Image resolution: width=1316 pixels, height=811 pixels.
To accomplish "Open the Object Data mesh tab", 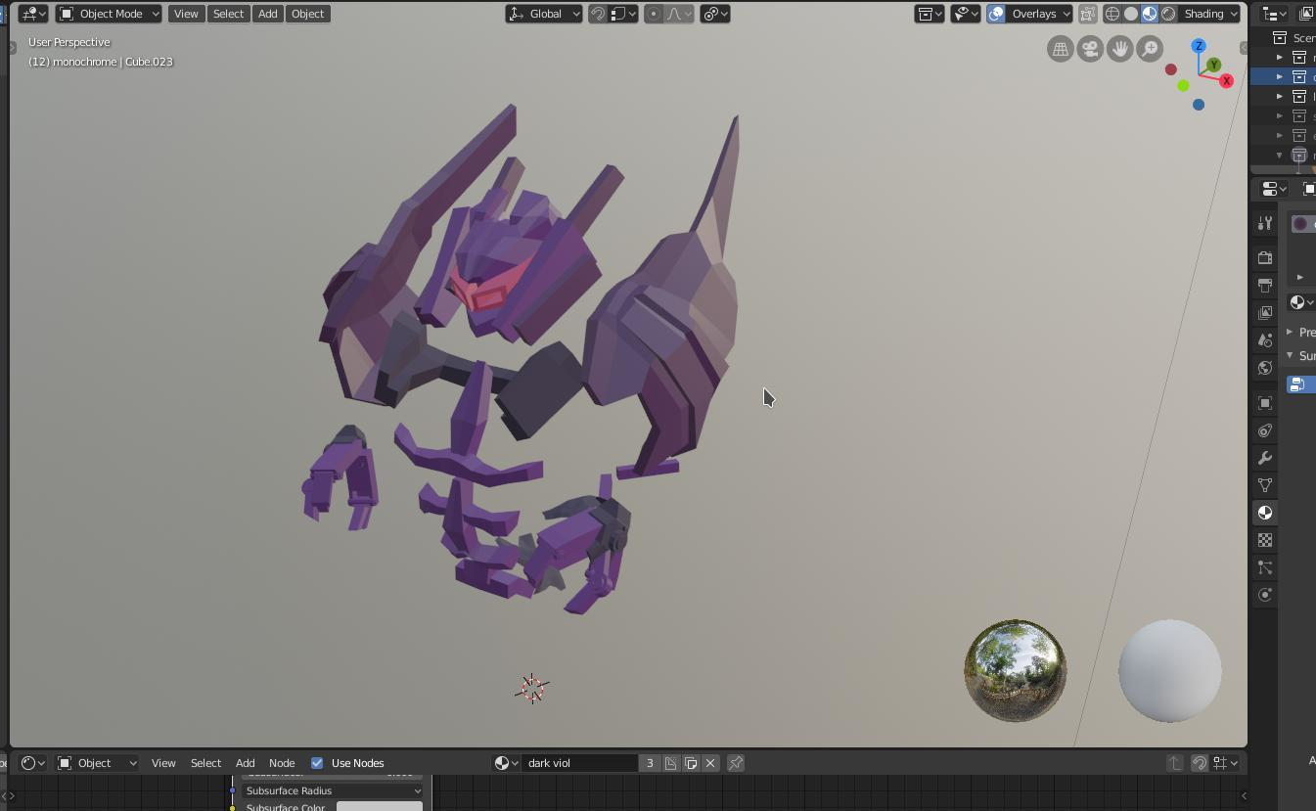I will click(x=1265, y=485).
